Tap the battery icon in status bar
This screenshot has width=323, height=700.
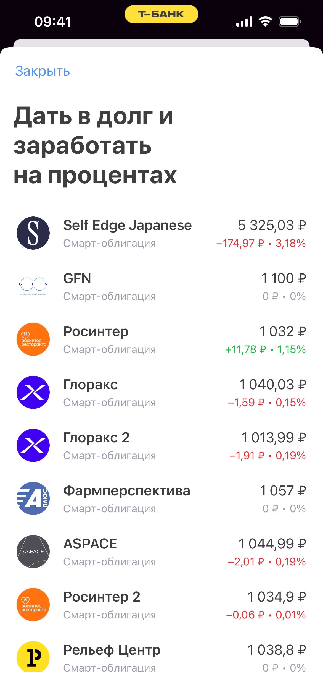pos(289,22)
